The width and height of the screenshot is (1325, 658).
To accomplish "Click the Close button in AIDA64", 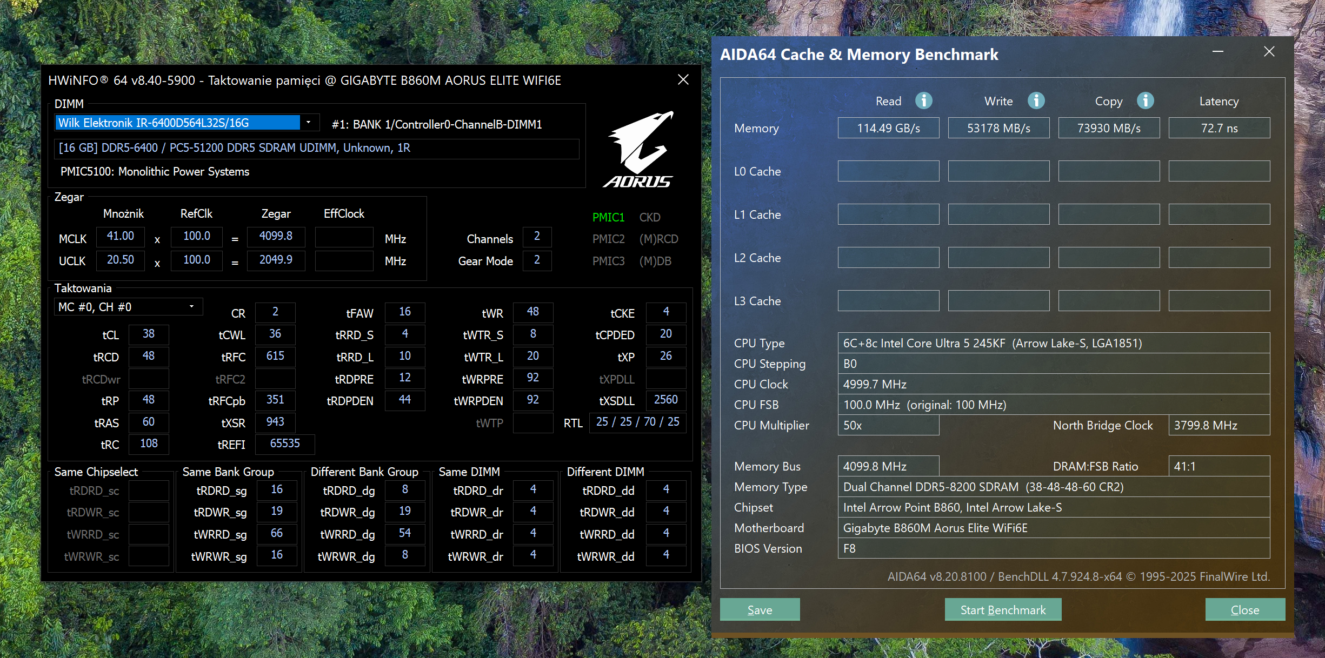I will pos(1244,610).
